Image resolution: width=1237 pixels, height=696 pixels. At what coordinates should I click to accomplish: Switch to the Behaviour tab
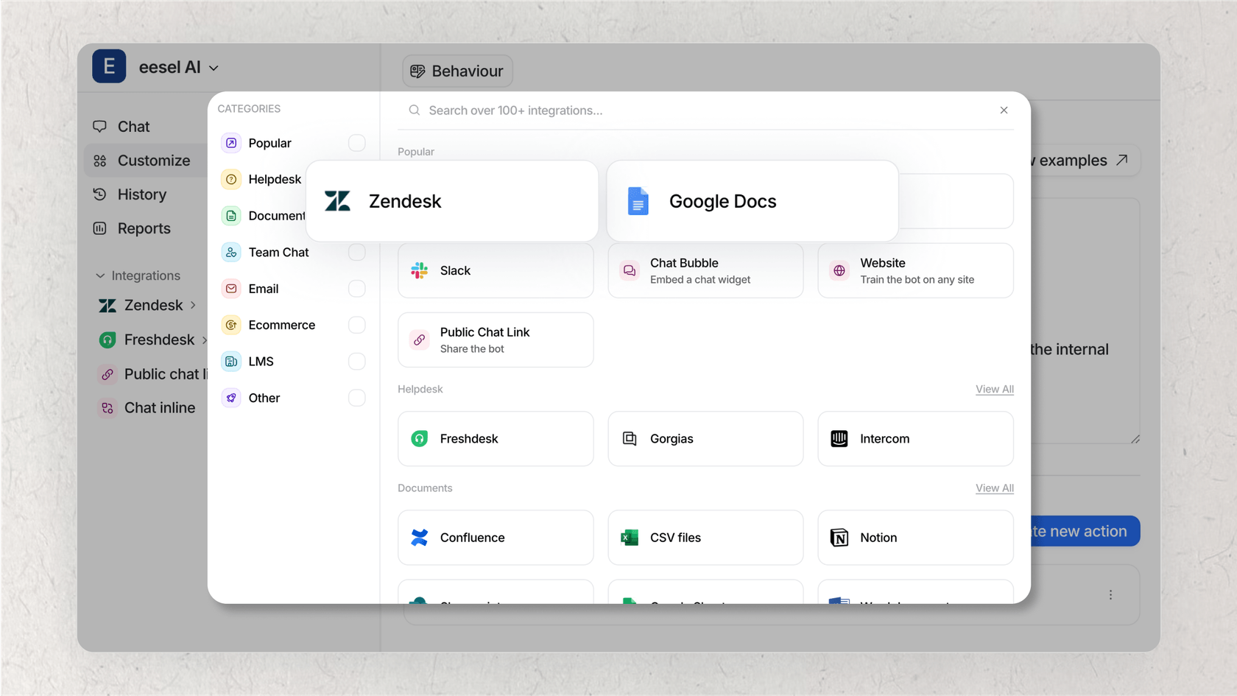[457, 71]
